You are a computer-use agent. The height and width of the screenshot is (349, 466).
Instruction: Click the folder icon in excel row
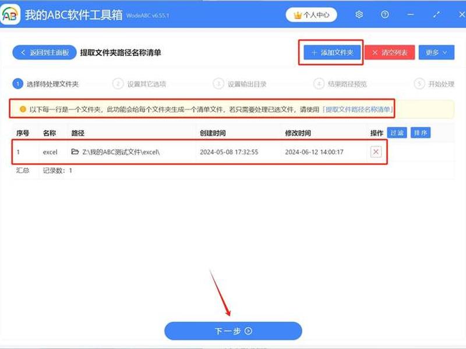click(75, 152)
